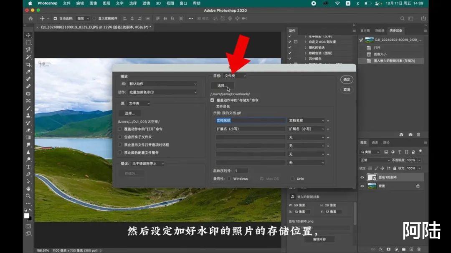The width and height of the screenshot is (451, 253).
Task: Open the layer blend mode 正常 dropdown
Action: [x=375, y=160]
